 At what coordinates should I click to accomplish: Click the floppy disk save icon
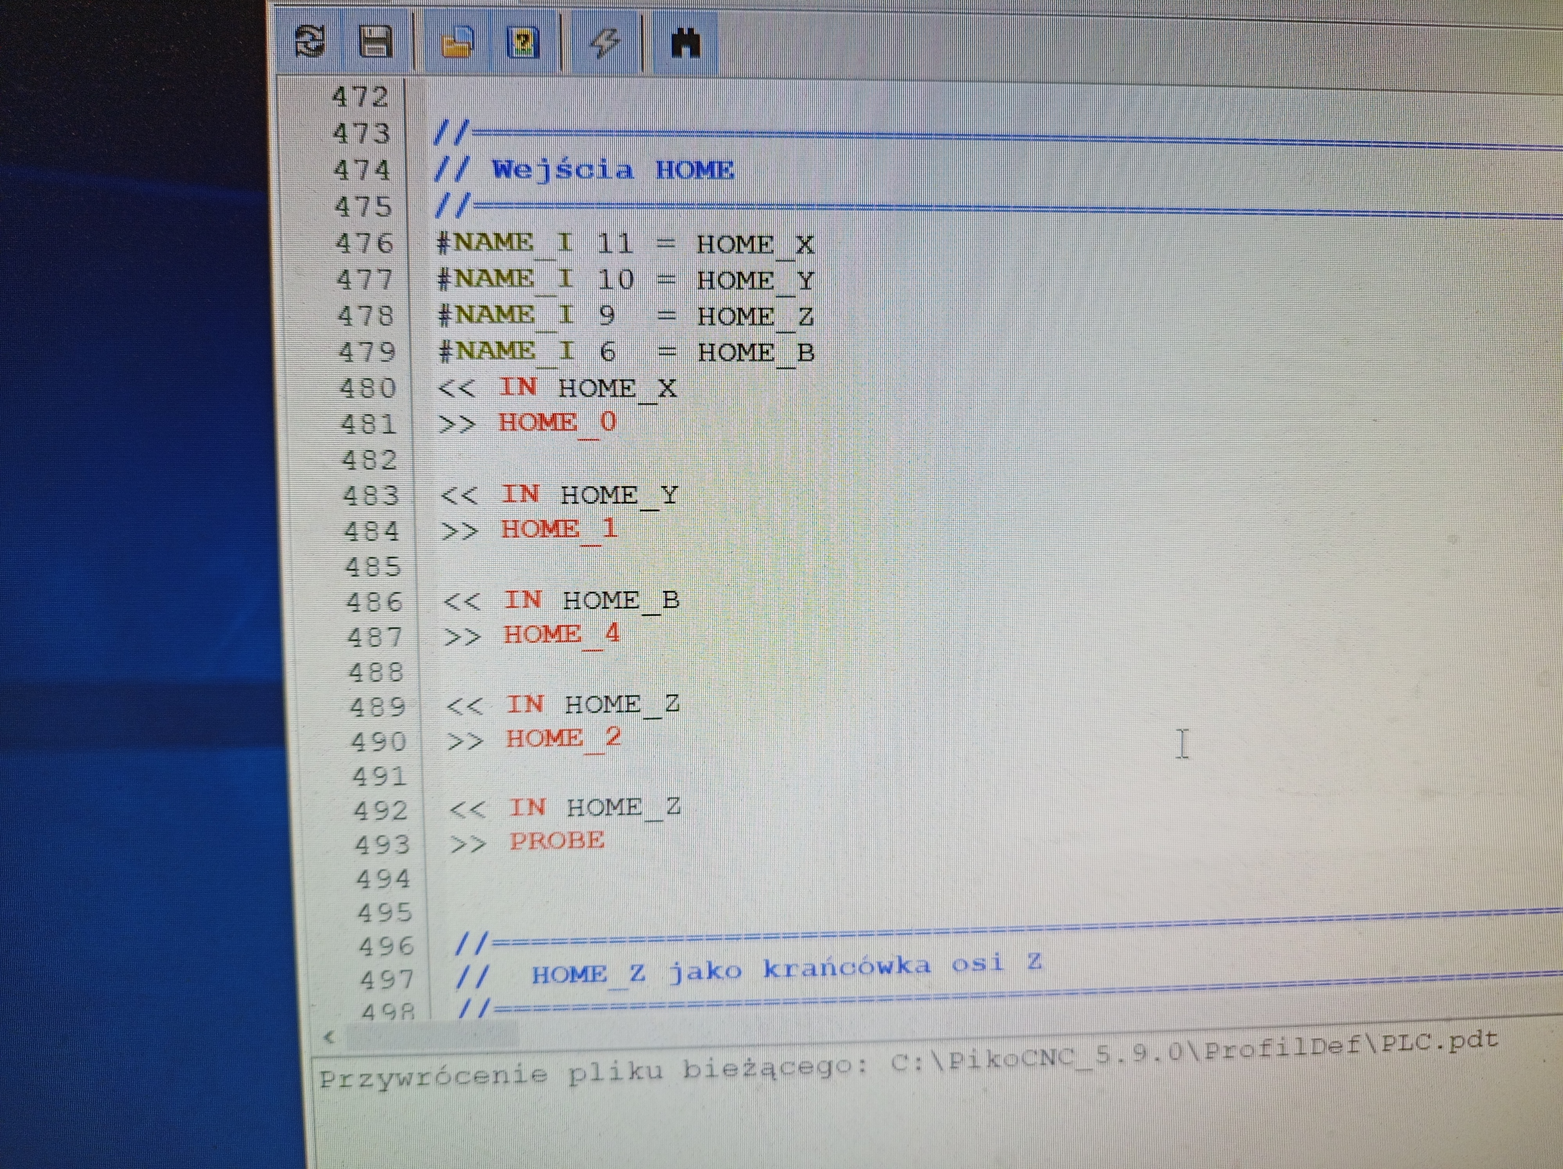(375, 42)
